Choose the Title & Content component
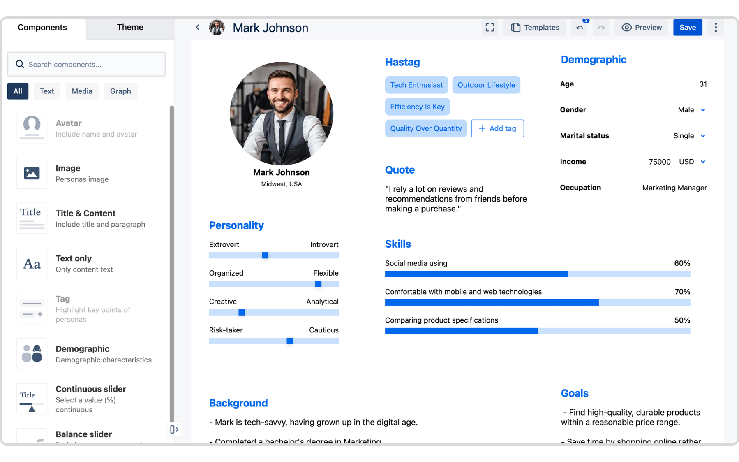Image resolution: width=739 pixels, height=462 pixels. pyautogui.click(x=32, y=218)
